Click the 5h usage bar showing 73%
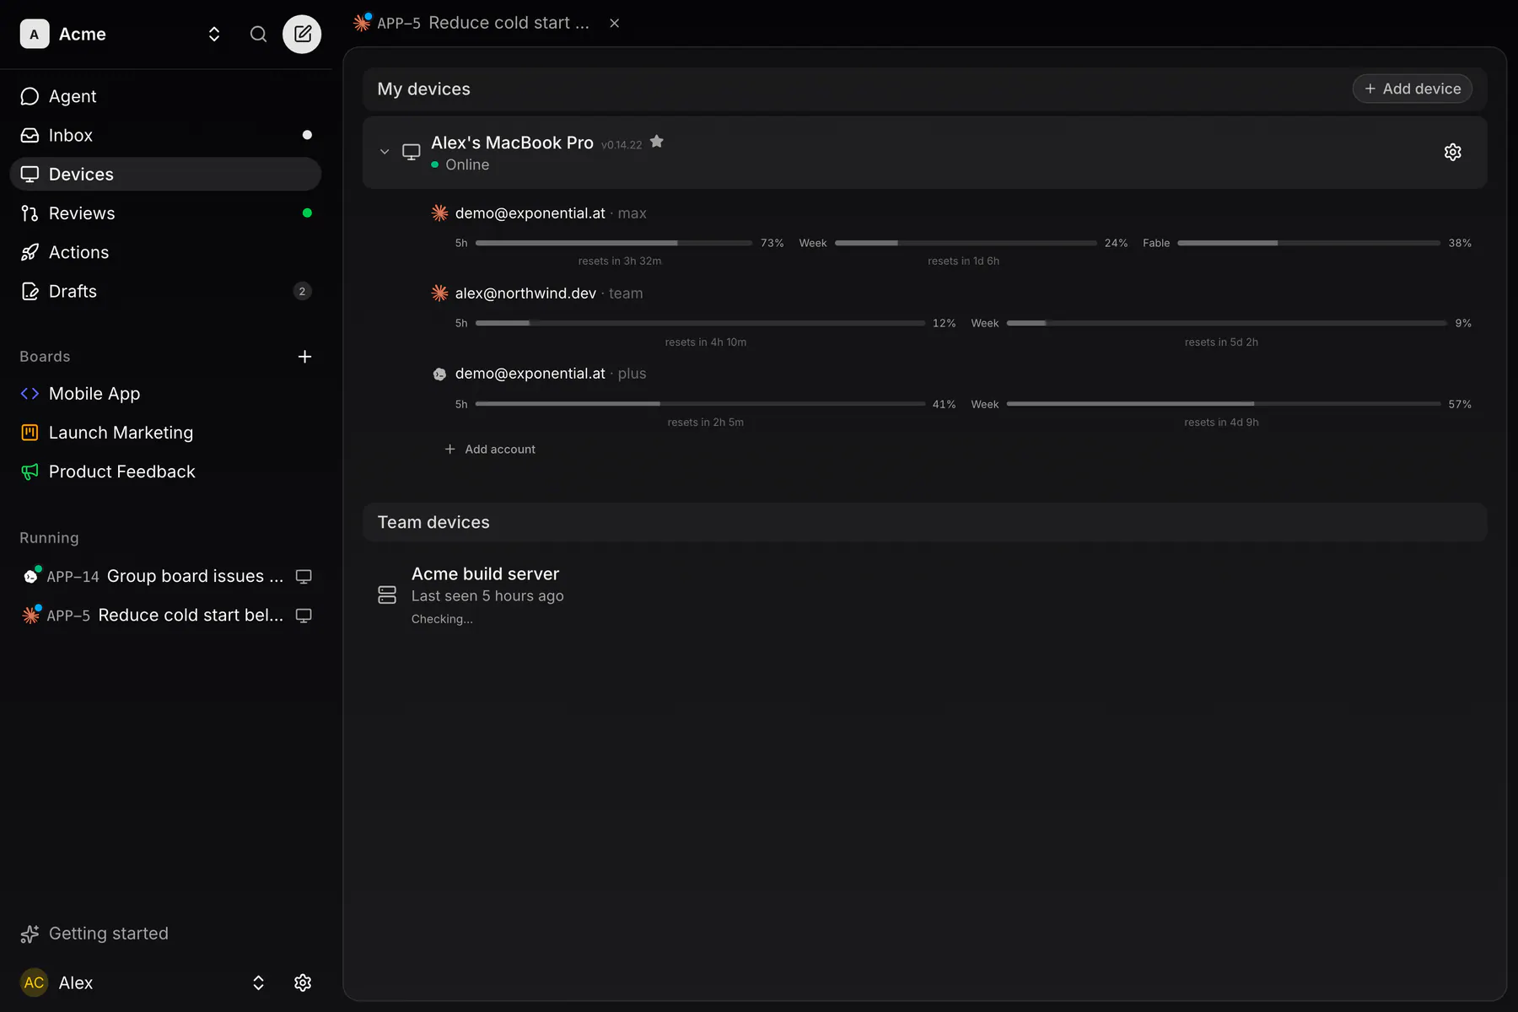1518x1012 pixels. (x=614, y=243)
